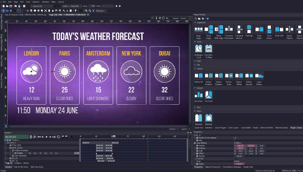
Task: Select the Pie Chart plugin icon
Action: (209, 95)
